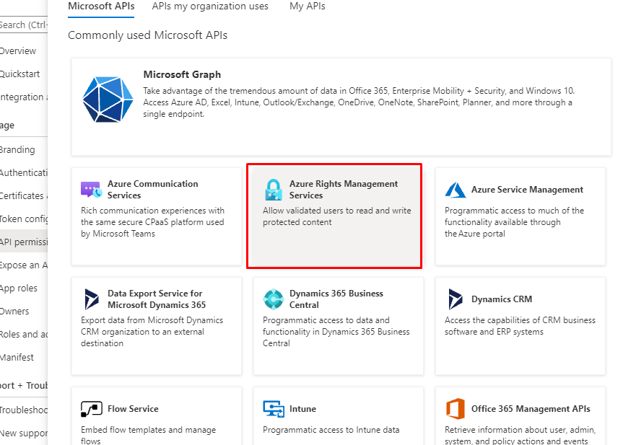The image size is (636, 445).
Task: Click in the sidebar search field
Action: click(22, 25)
